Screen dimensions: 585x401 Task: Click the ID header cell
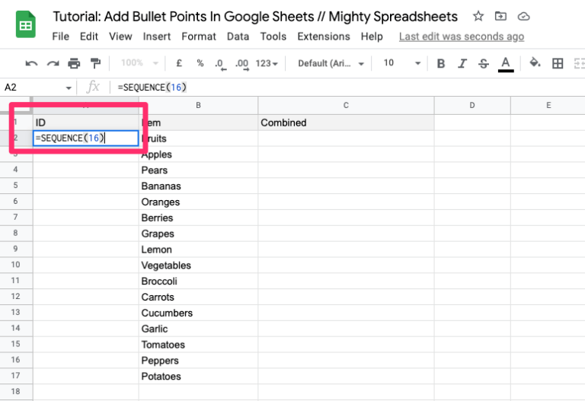click(86, 123)
